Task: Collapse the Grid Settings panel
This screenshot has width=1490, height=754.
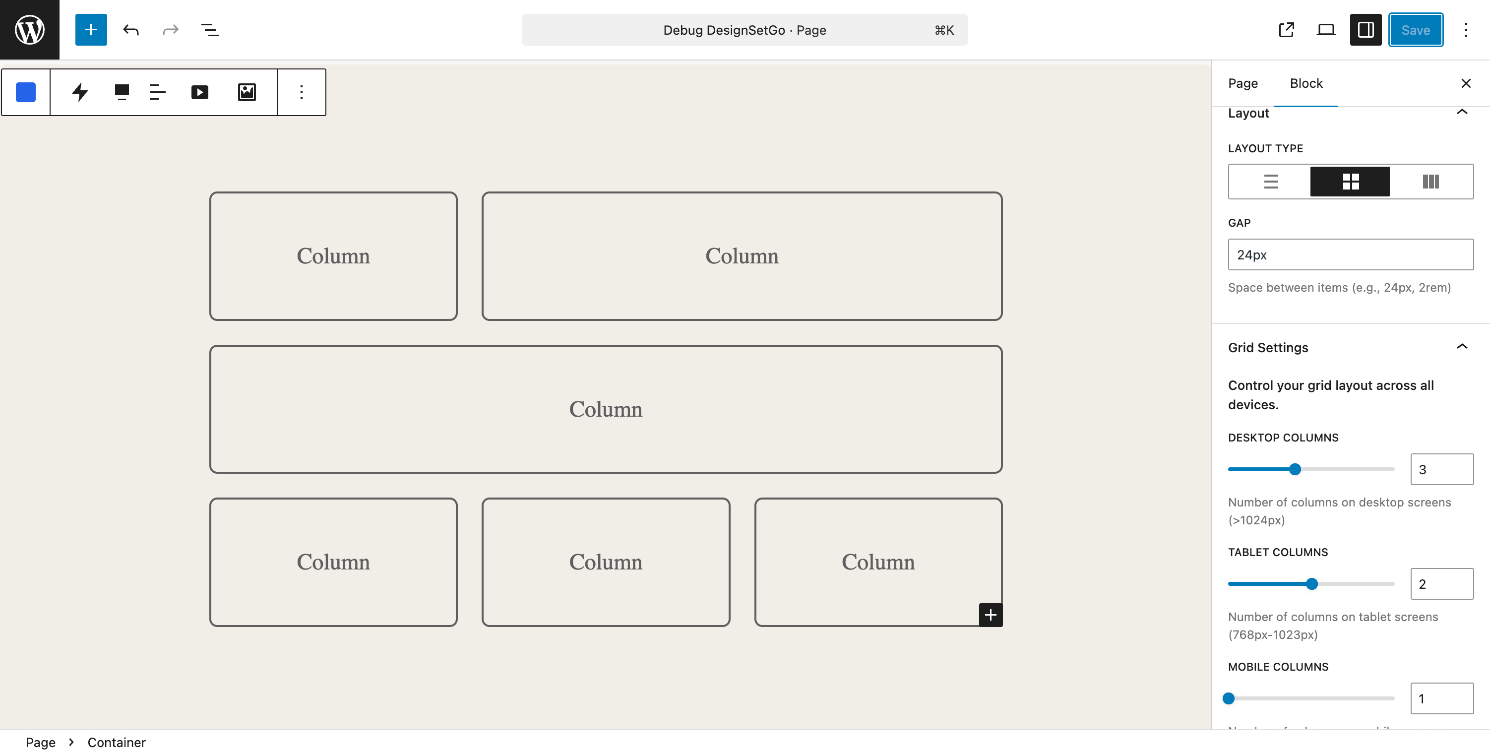Action: pyautogui.click(x=1462, y=347)
